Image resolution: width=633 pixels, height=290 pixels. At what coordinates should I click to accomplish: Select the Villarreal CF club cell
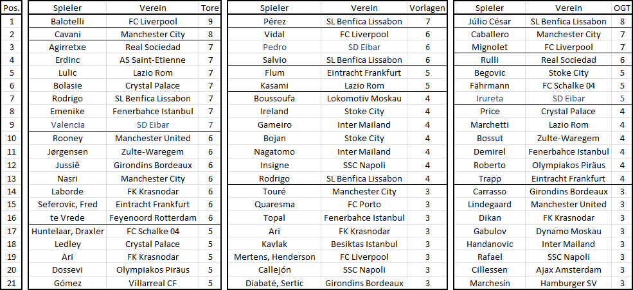pyautogui.click(x=153, y=283)
